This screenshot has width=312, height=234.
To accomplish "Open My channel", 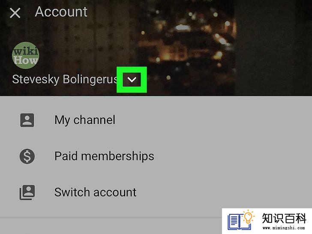I will (85, 120).
